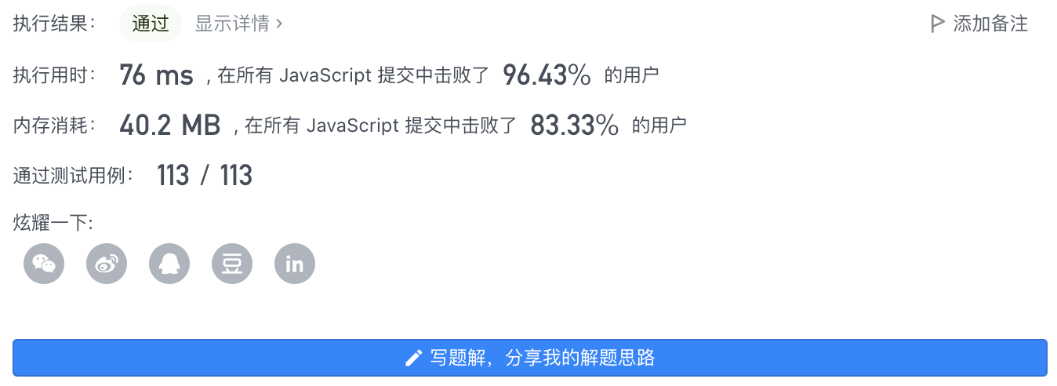
Task: Click the 炫耀一下 label
Action: click(53, 223)
